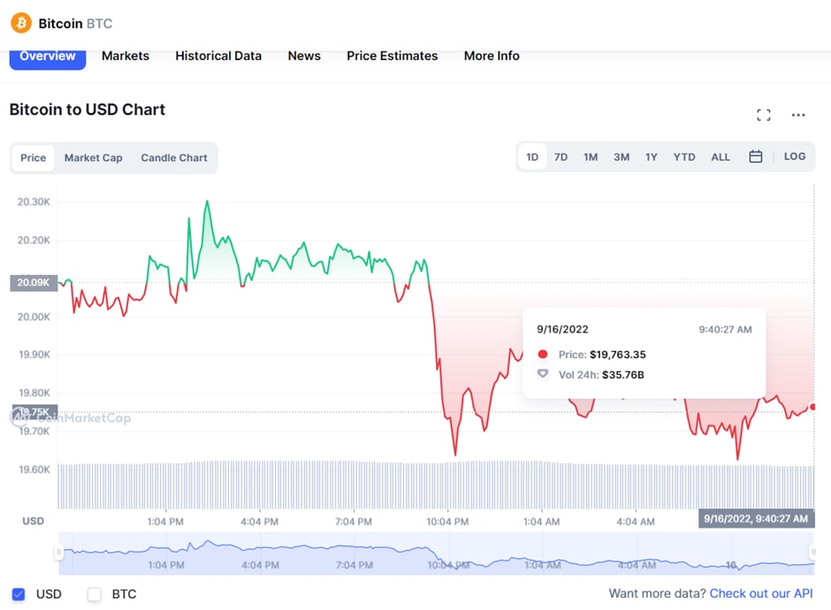Click the 9/16/2022, 9:40:27 AM axis label
831x610 pixels.
756,518
